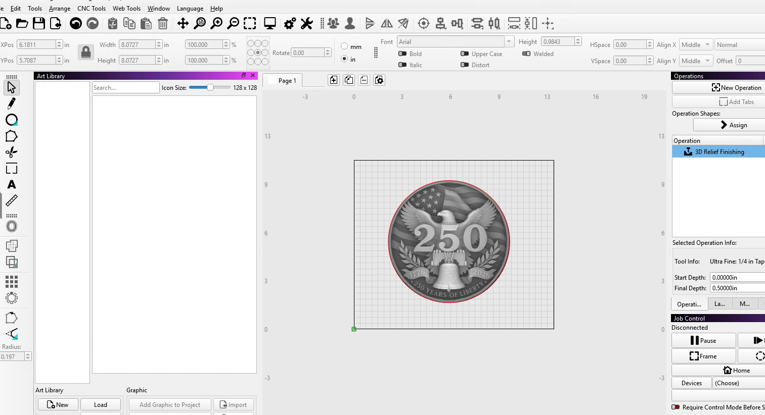
Task: Select the in units radio button
Action: click(x=344, y=59)
